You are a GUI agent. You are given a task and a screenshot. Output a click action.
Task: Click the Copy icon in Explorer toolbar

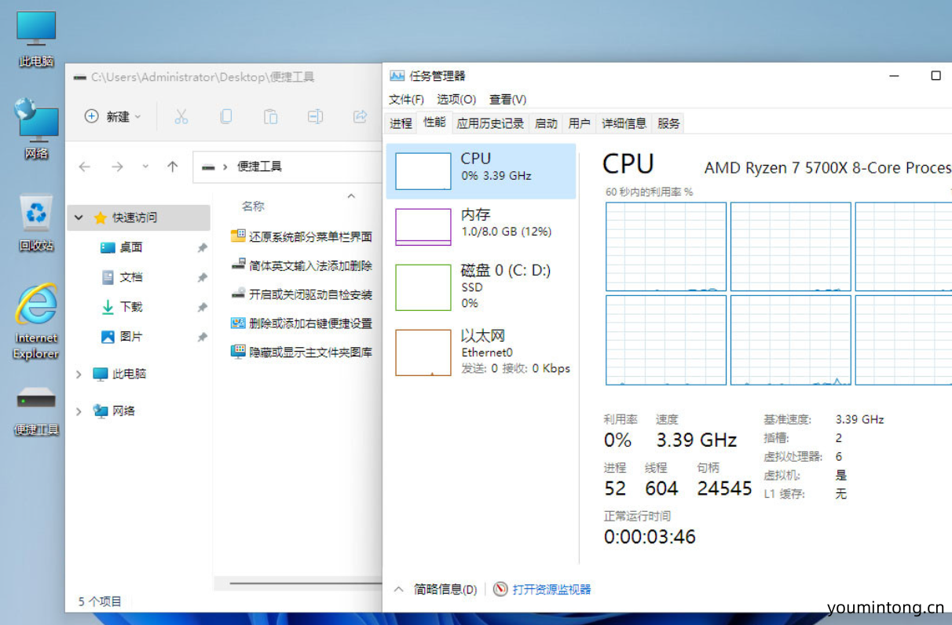(225, 117)
